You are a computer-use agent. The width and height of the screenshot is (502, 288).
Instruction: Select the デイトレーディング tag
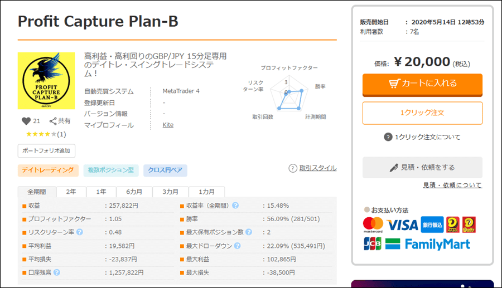click(48, 170)
